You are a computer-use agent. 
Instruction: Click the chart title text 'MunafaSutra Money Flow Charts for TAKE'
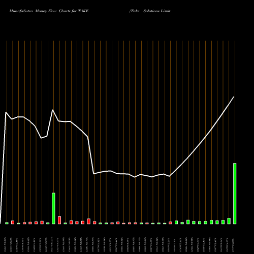(x=49, y=11)
